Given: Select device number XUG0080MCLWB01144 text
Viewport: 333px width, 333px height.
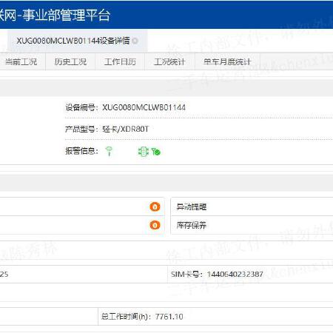Looking at the screenshot, I should tap(144, 107).
